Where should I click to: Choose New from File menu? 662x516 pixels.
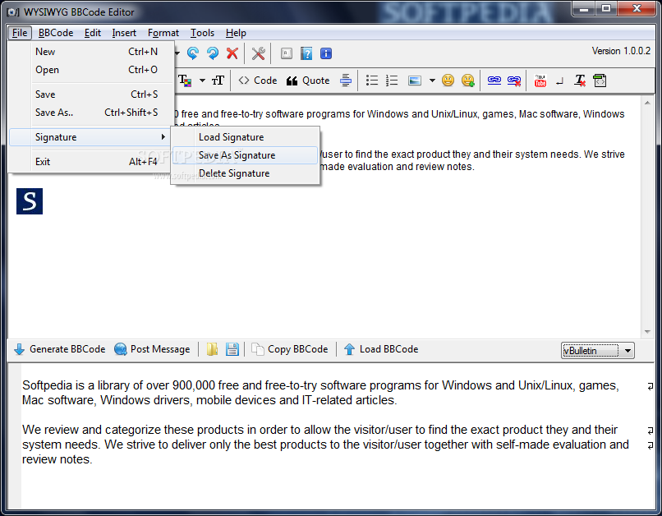91,52
